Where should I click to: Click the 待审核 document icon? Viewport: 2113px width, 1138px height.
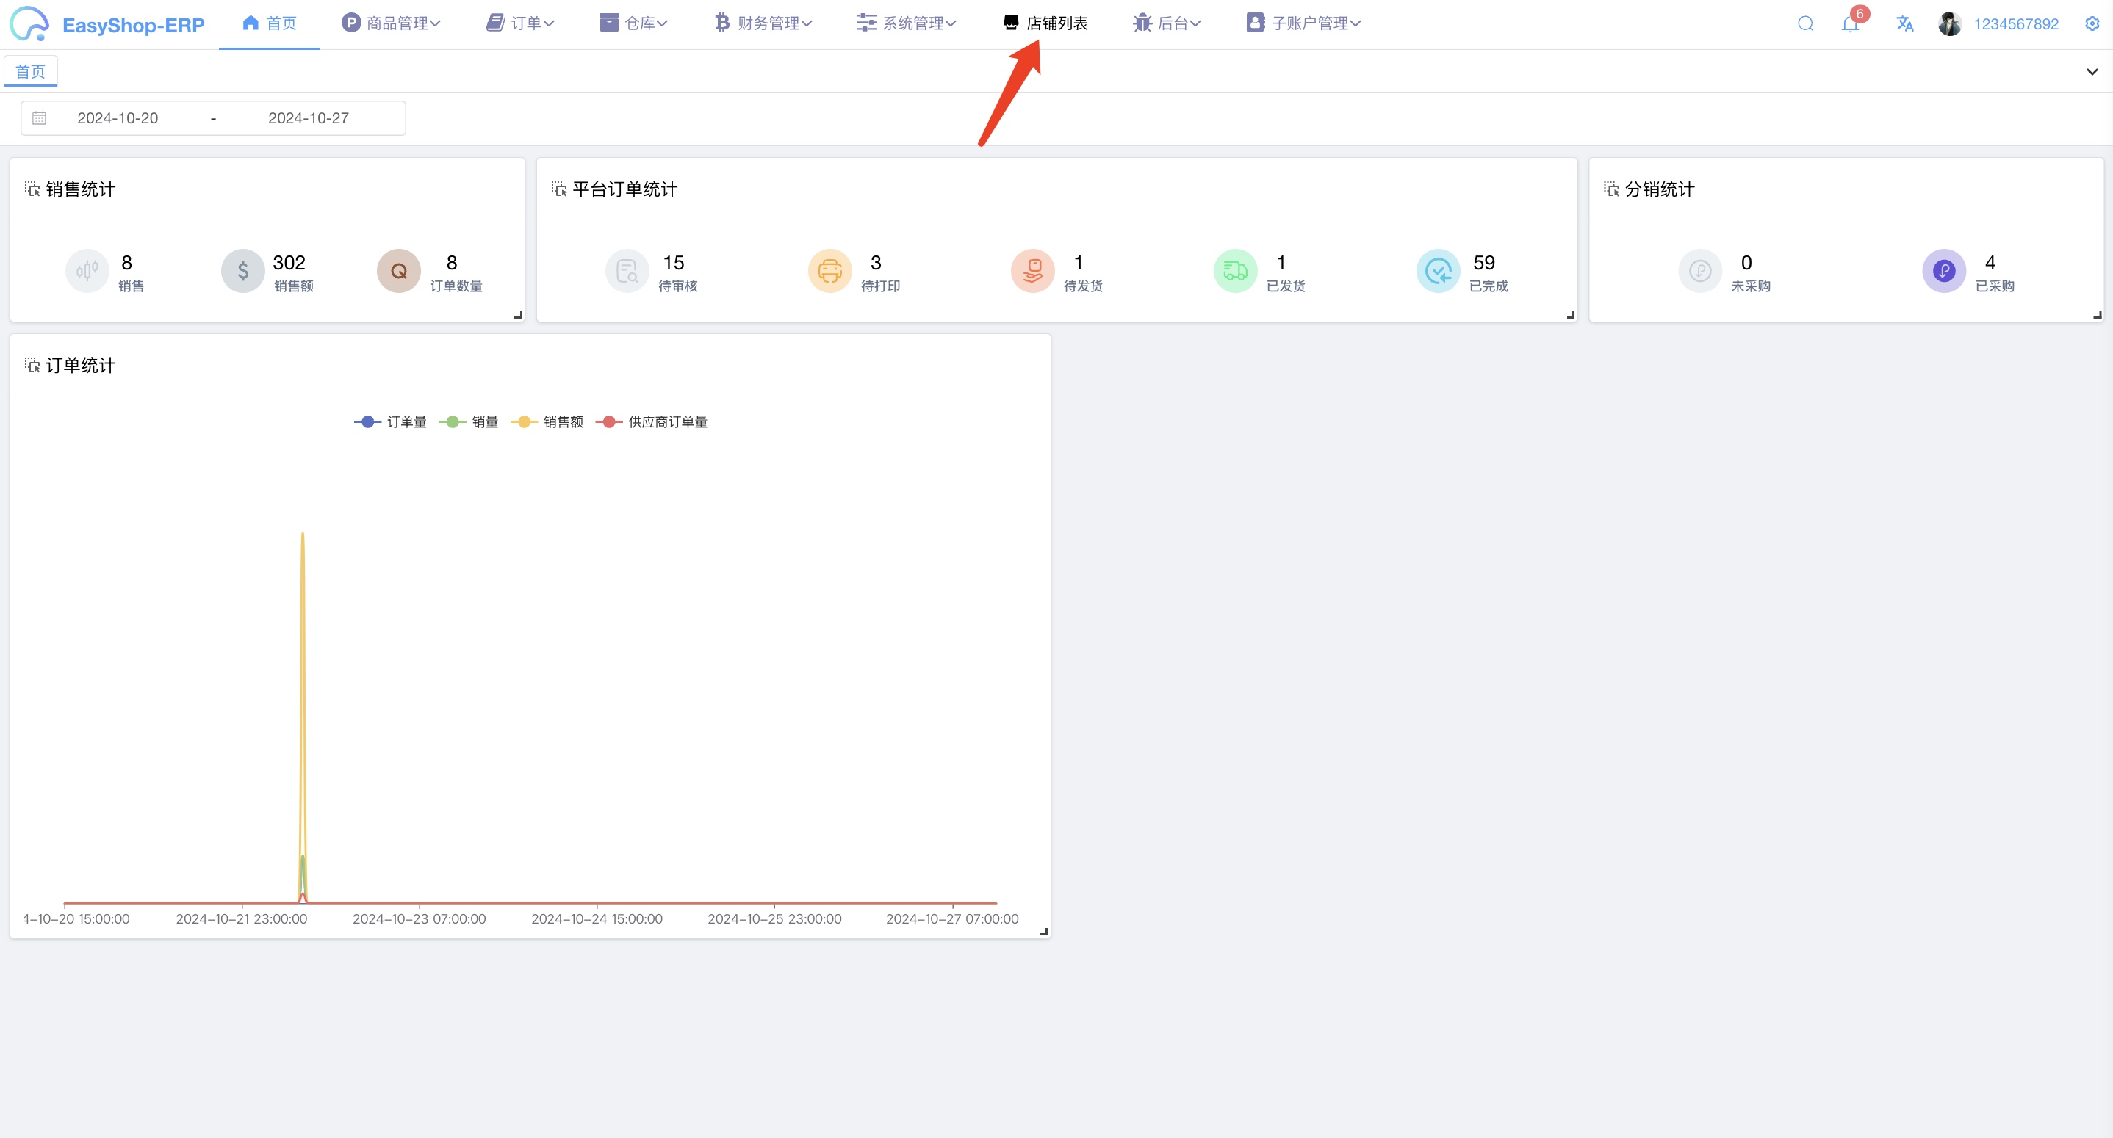tap(627, 271)
